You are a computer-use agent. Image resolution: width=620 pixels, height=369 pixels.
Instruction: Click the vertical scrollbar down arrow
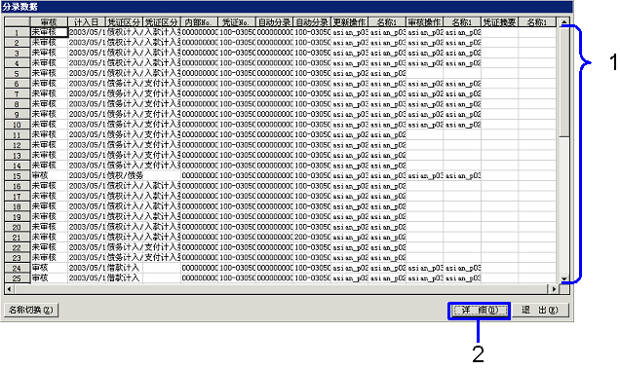tap(563, 278)
